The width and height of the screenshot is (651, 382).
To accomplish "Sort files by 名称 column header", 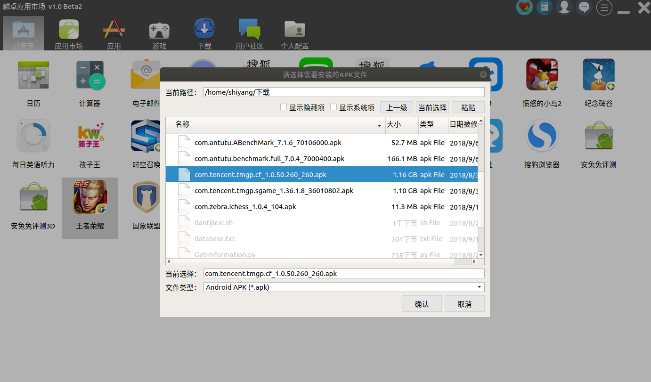I will (x=276, y=124).
